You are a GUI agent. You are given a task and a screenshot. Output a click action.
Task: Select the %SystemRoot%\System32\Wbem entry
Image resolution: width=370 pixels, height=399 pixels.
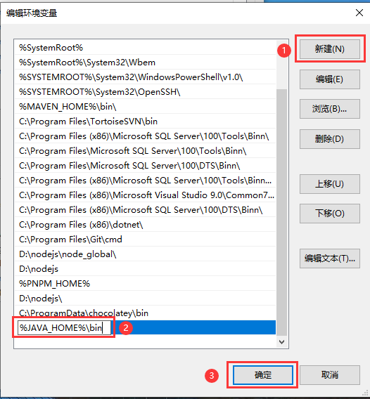[145, 63]
